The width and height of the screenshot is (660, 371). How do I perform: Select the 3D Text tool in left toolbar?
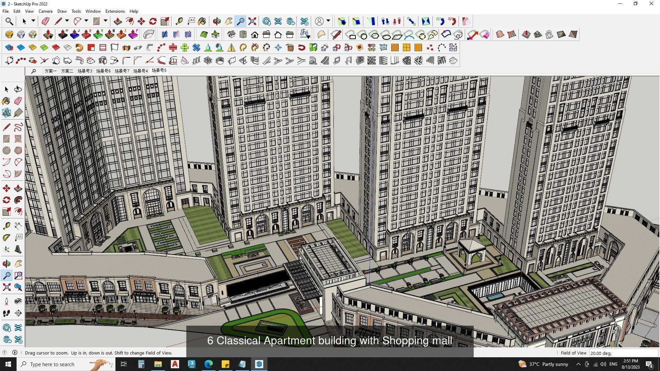point(18,249)
